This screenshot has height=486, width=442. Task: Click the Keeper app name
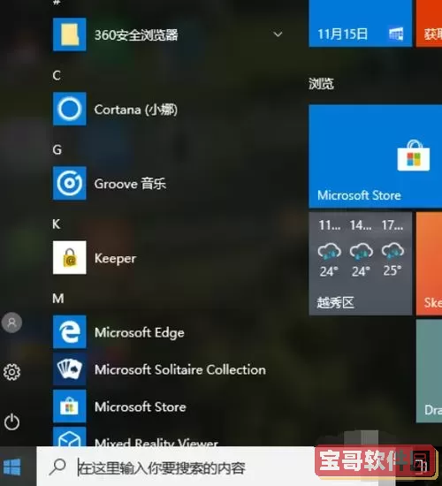[x=116, y=259]
